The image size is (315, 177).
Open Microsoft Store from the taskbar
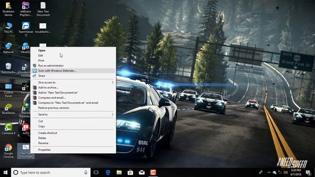coord(130,173)
